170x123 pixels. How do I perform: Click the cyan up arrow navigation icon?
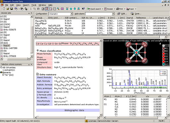(x=71, y=9)
